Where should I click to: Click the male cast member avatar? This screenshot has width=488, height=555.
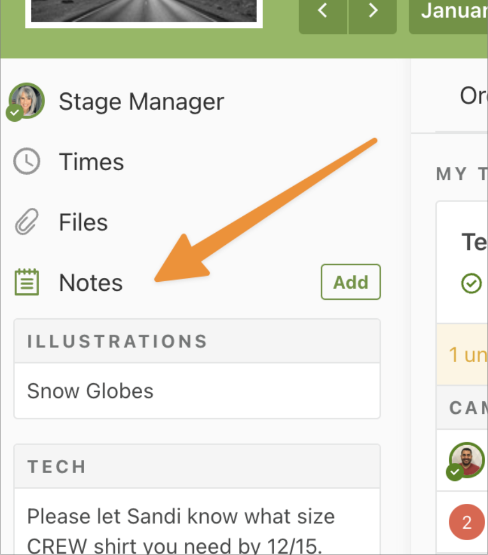[x=467, y=460]
